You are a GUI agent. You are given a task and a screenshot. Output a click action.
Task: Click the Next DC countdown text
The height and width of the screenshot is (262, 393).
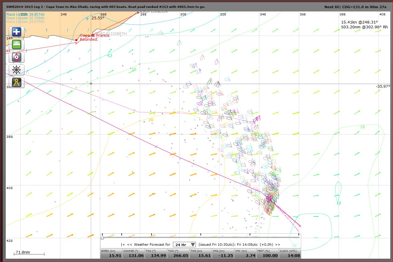[x=355, y=7]
